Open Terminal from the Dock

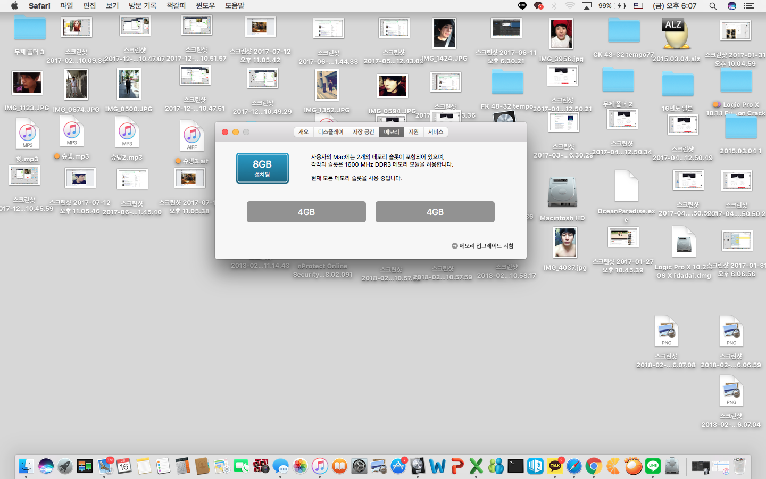tap(515, 466)
